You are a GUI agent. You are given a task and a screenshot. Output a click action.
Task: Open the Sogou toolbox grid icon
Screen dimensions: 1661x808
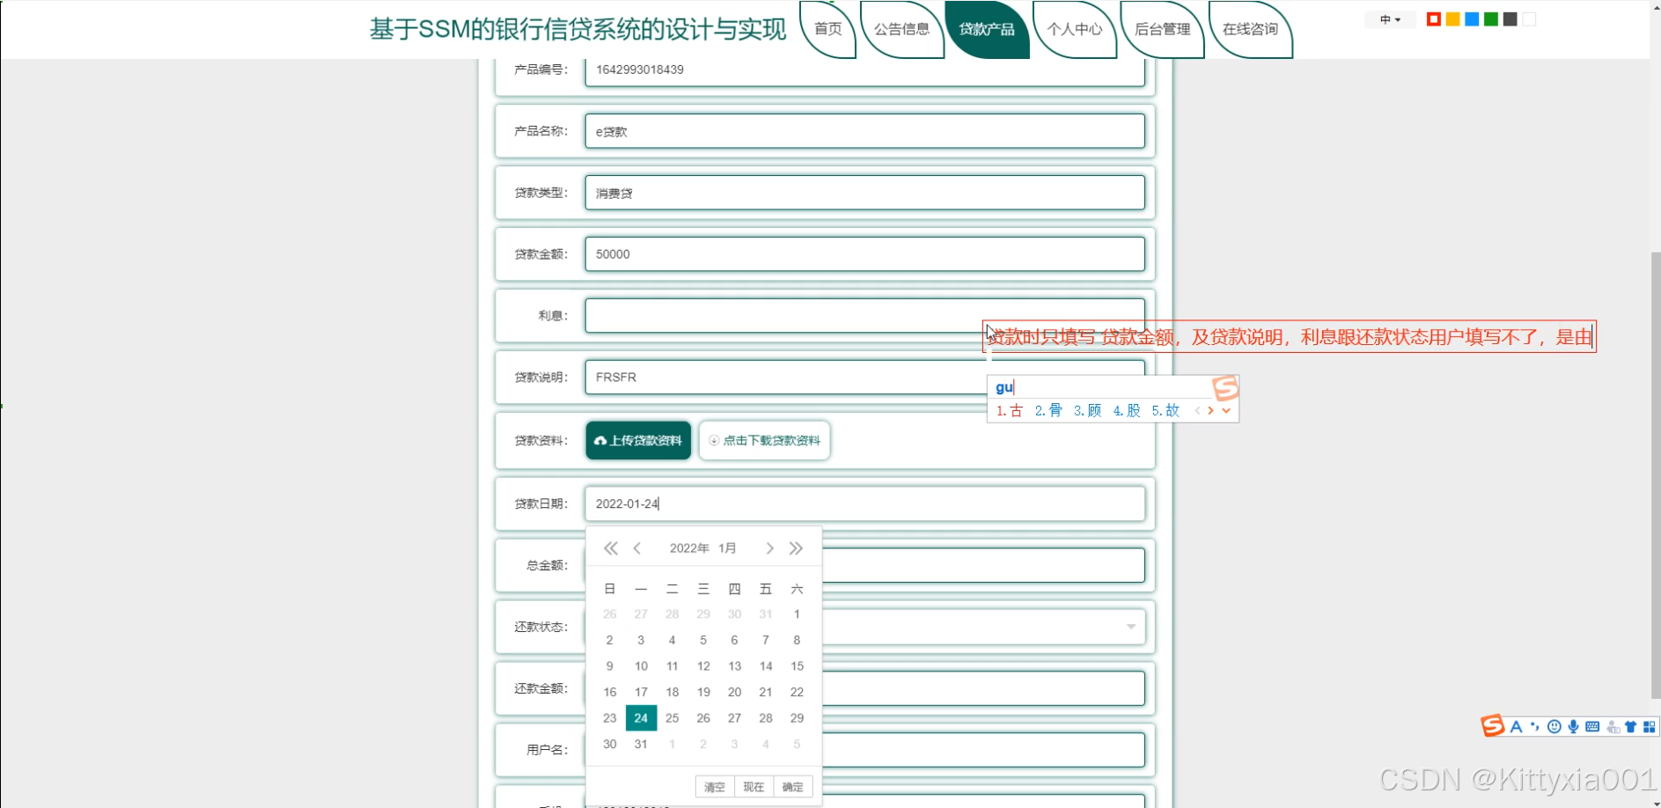[x=1650, y=726]
